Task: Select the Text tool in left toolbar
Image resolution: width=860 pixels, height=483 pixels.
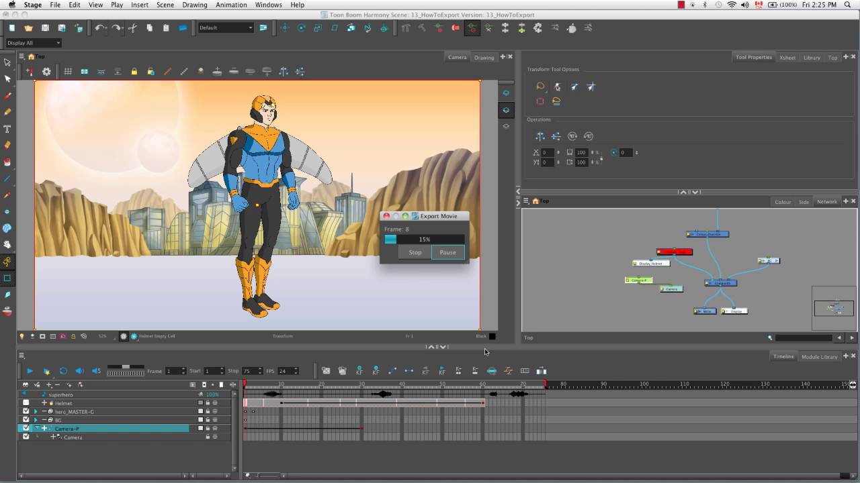Action: tap(7, 129)
